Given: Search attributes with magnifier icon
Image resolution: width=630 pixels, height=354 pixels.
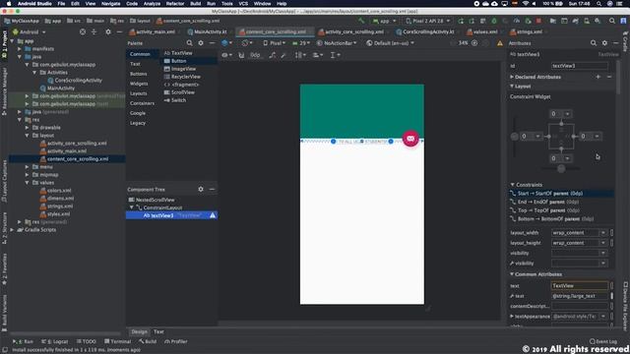Looking at the screenshot, I should point(594,43).
